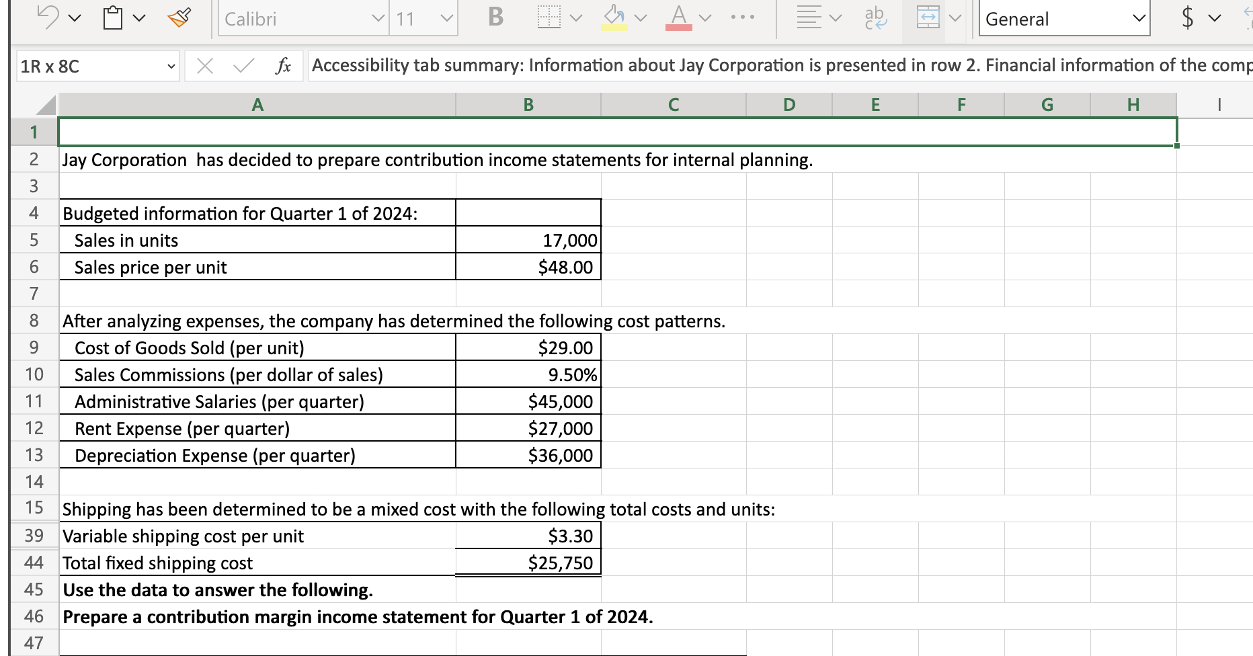The height and width of the screenshot is (656, 1253).
Task: Select the $48.00 sales price cell
Action: tap(528, 267)
